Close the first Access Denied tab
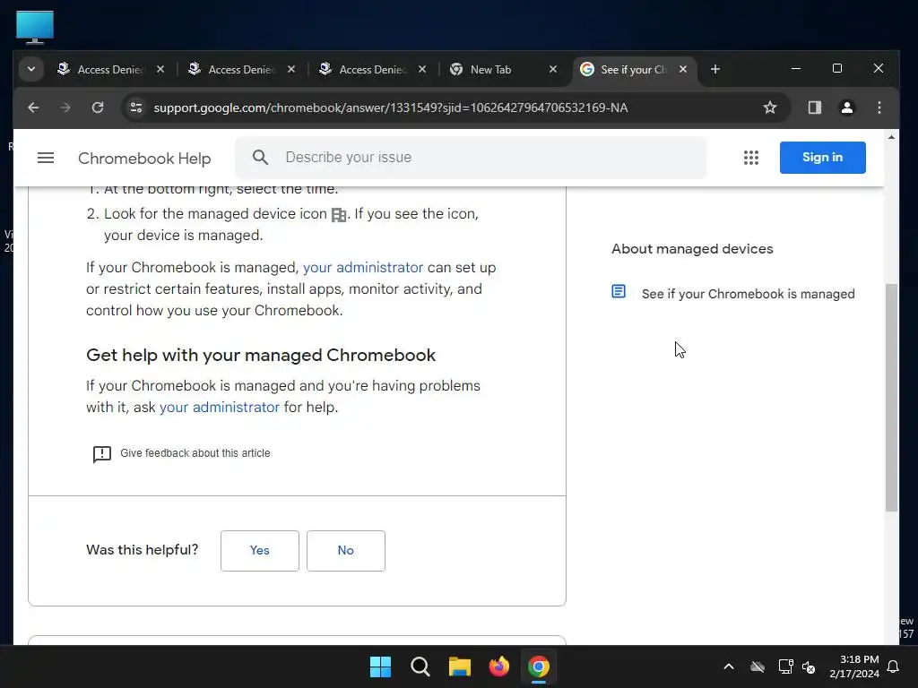Image resolution: width=918 pixels, height=688 pixels. click(x=160, y=69)
